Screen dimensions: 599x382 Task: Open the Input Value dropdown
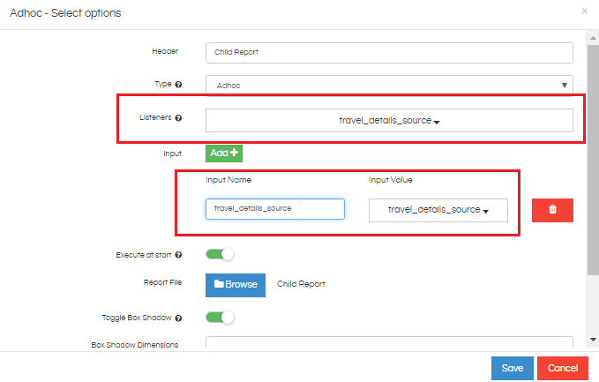(x=438, y=210)
